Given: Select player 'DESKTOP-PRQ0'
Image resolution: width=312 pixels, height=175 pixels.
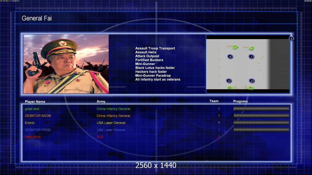Looking at the screenshot, I should click(37, 130).
